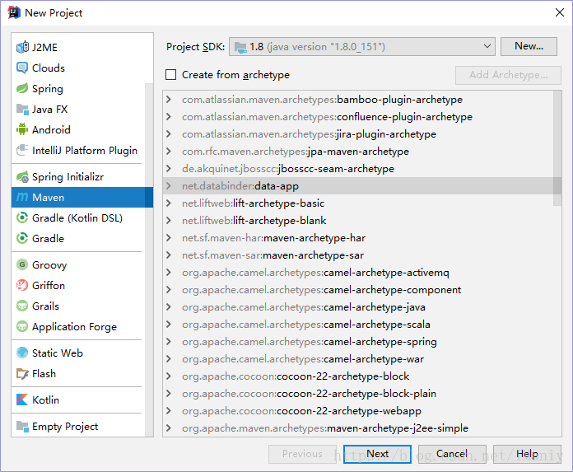The image size is (573, 472).
Task: Expand confluence-plugin-archetype node
Action: click(x=169, y=117)
